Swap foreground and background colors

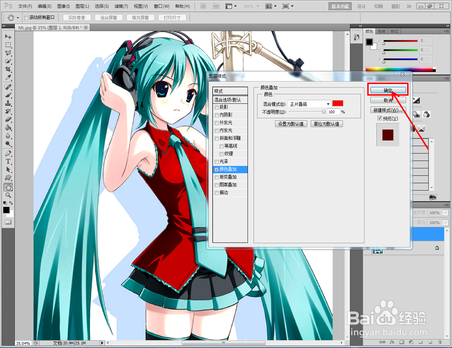pos(11,203)
